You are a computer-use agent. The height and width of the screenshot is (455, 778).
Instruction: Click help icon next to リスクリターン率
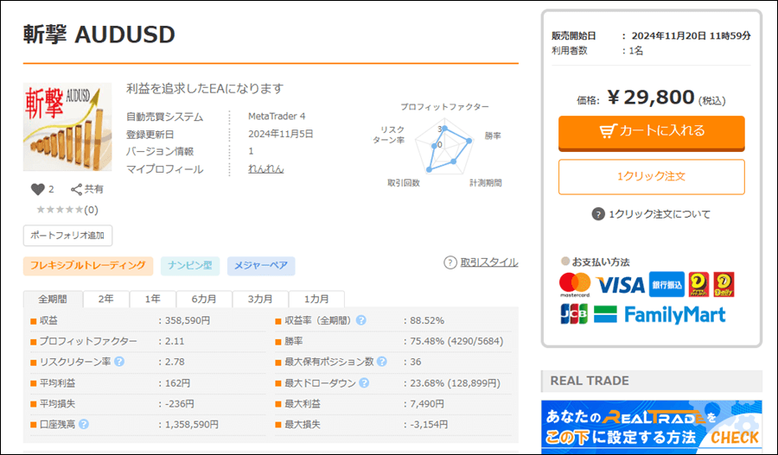pyautogui.click(x=119, y=362)
